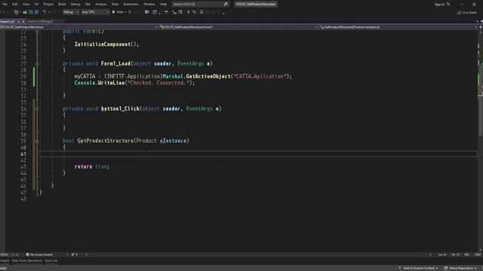Click Add to Source Control button
The height and width of the screenshot is (271, 483).
pos(418,268)
